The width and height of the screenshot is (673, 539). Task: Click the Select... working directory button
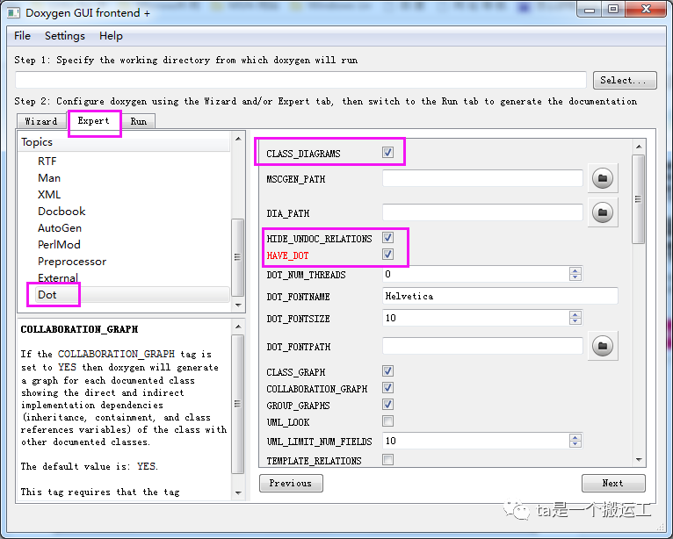625,80
